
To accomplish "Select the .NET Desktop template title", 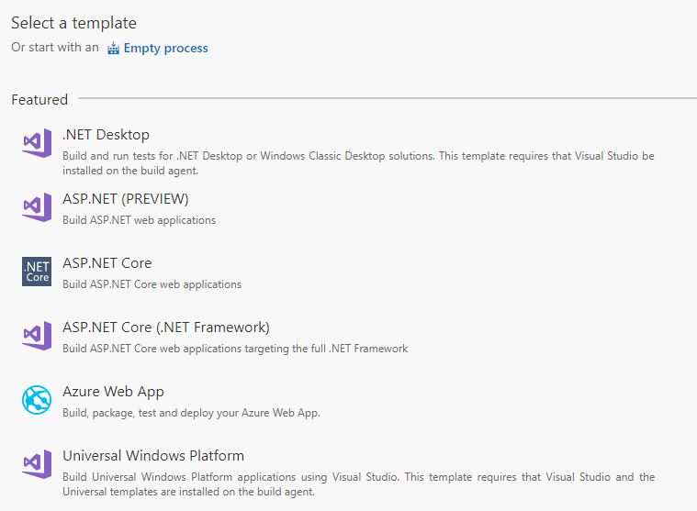I will point(106,135).
